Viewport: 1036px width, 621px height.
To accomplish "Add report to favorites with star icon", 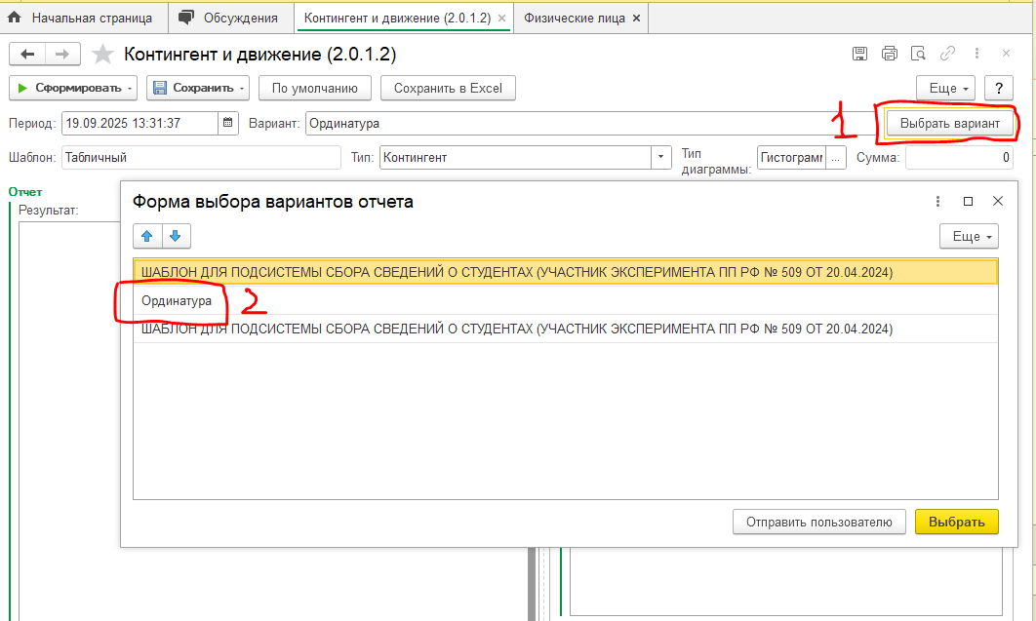I will pyautogui.click(x=102, y=55).
